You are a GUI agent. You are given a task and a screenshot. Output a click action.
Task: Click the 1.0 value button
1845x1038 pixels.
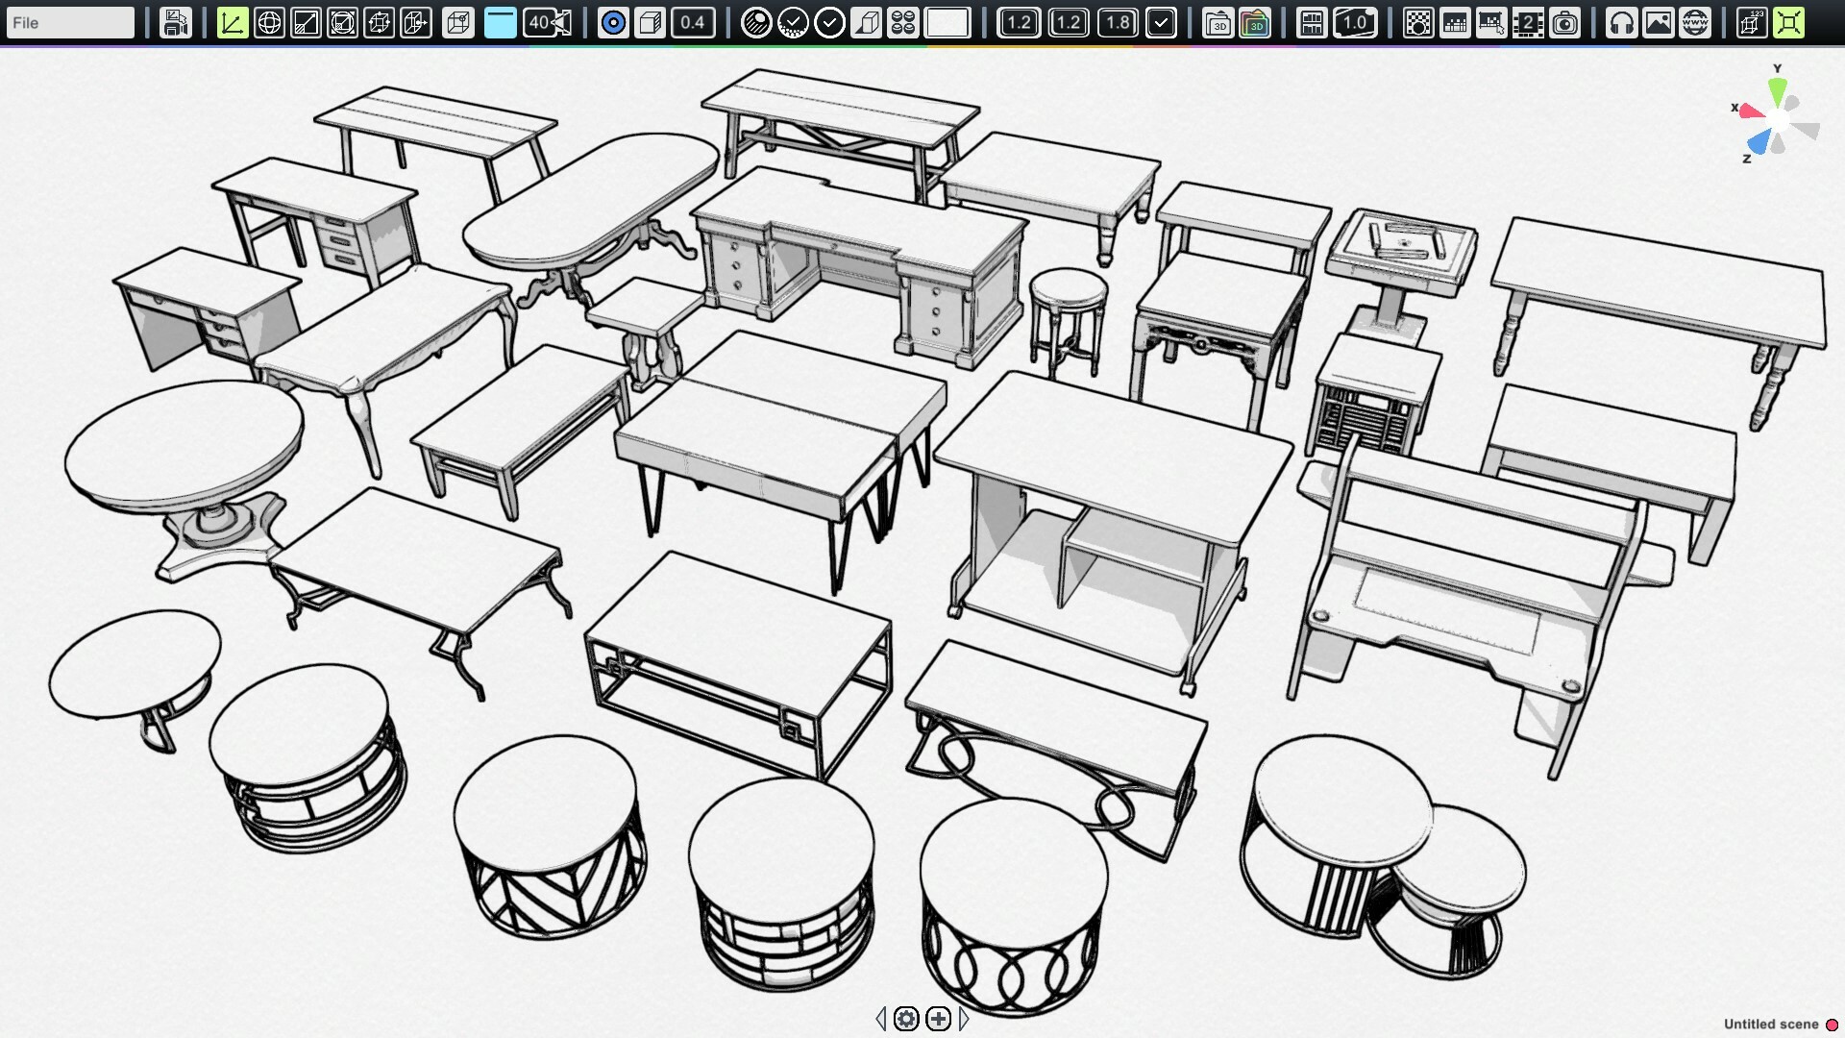click(x=1357, y=22)
